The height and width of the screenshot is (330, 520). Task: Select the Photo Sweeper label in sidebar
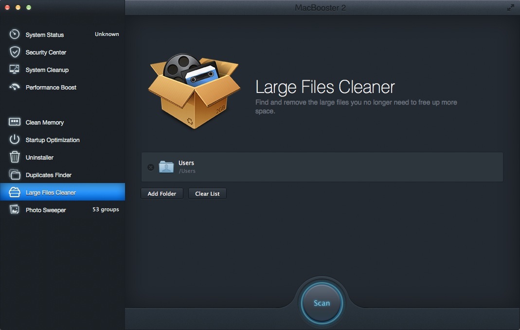click(46, 210)
